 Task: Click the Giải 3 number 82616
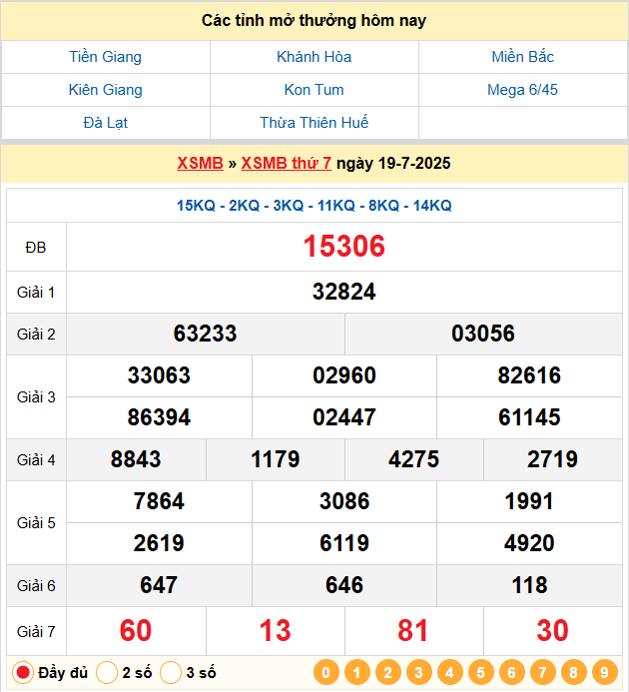click(x=529, y=375)
